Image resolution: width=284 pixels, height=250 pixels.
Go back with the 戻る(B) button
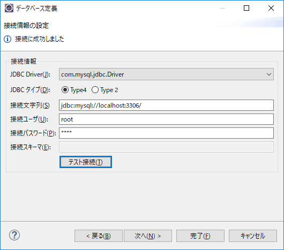coord(99,236)
